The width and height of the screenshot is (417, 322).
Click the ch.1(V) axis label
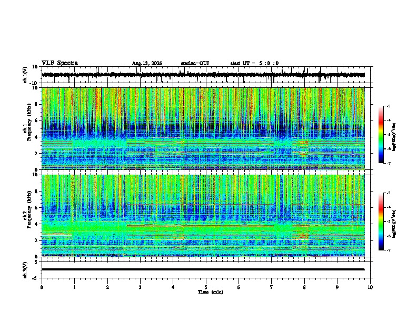[x=25, y=75]
